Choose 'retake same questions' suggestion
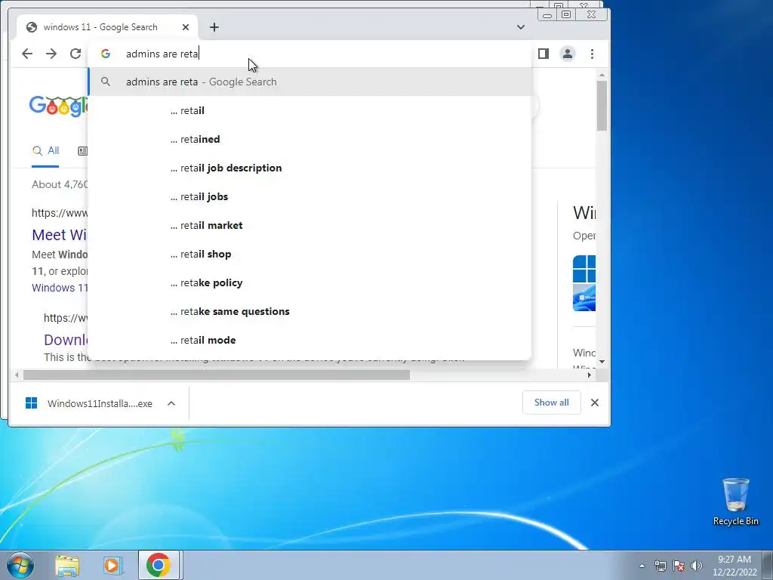This screenshot has height=580, width=773. (x=310, y=311)
